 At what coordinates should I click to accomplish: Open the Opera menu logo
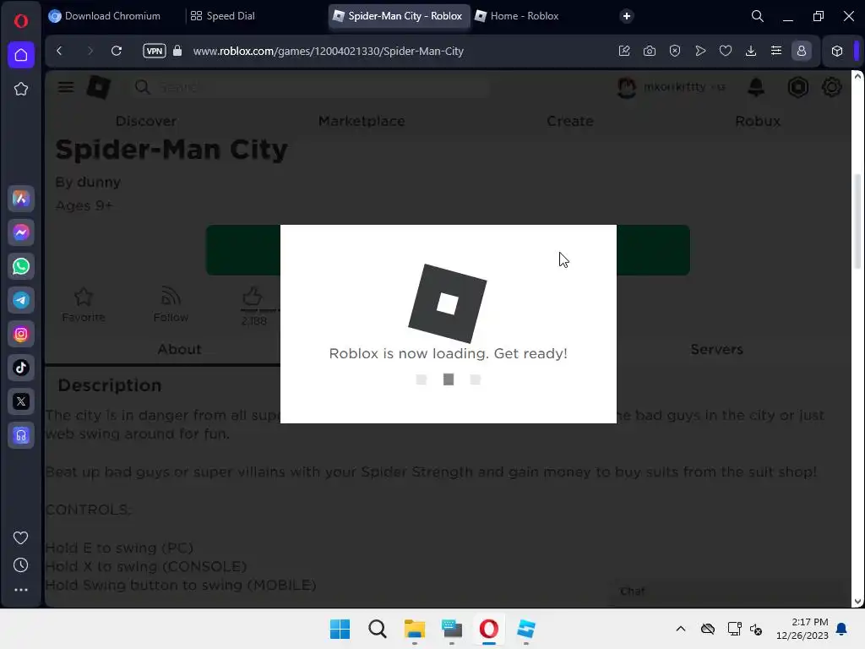coord(21,21)
